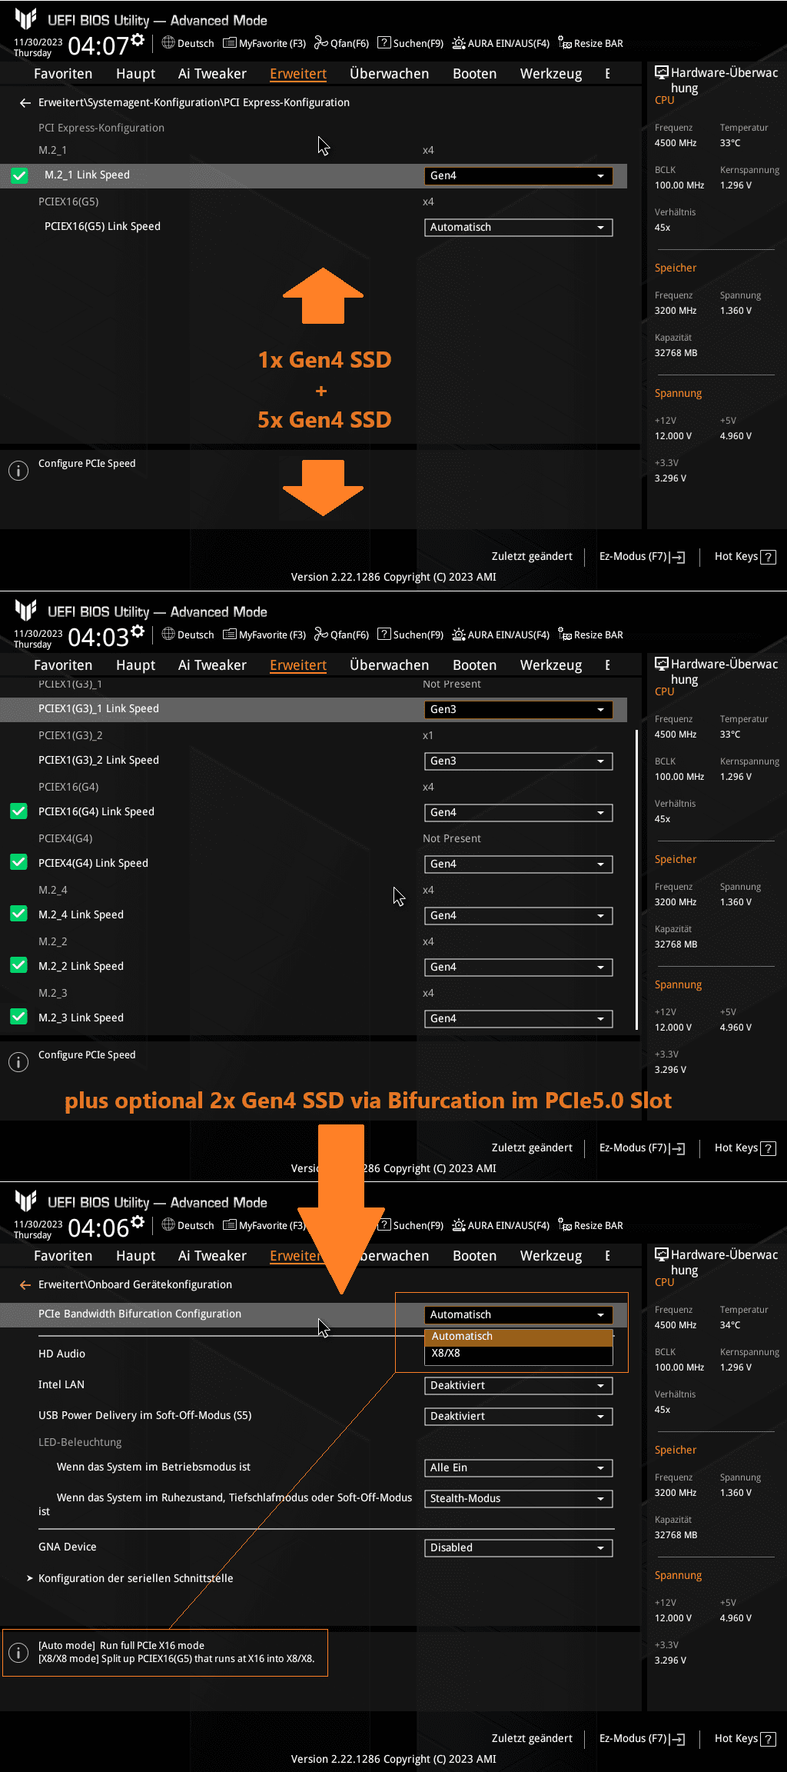This screenshot has width=787, height=1772.
Task: Expand Konfiguration der seriellen Schnittstelle
Action: 135,1578
